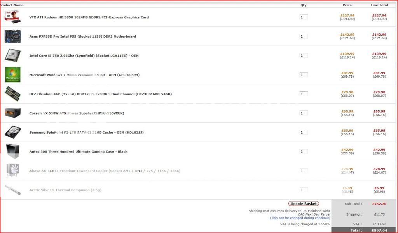The width and height of the screenshot is (398, 233).
Task: Click the Arctic Silver 5 syringe image
Action: 12,190
